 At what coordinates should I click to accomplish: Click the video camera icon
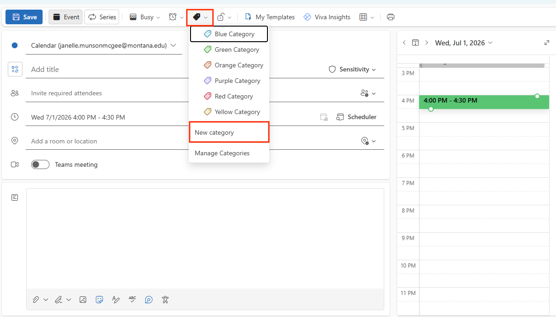[15, 164]
